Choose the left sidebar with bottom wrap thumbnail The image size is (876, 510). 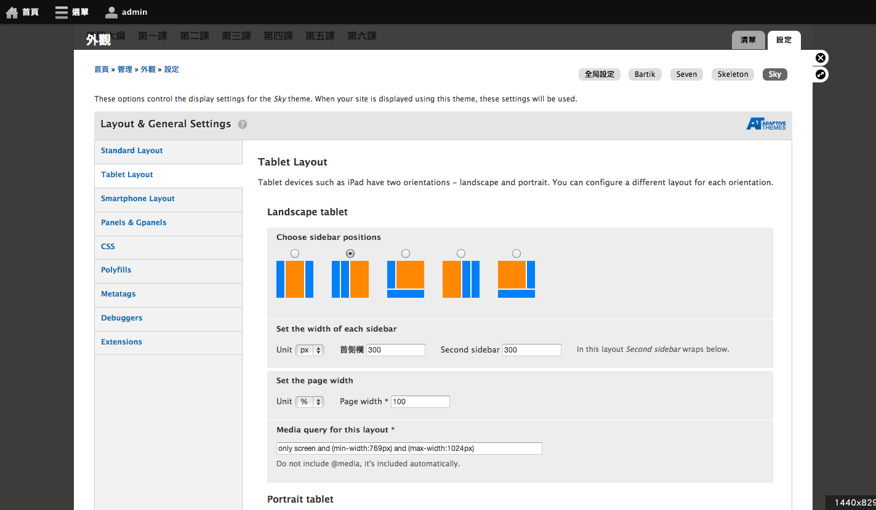click(x=406, y=279)
